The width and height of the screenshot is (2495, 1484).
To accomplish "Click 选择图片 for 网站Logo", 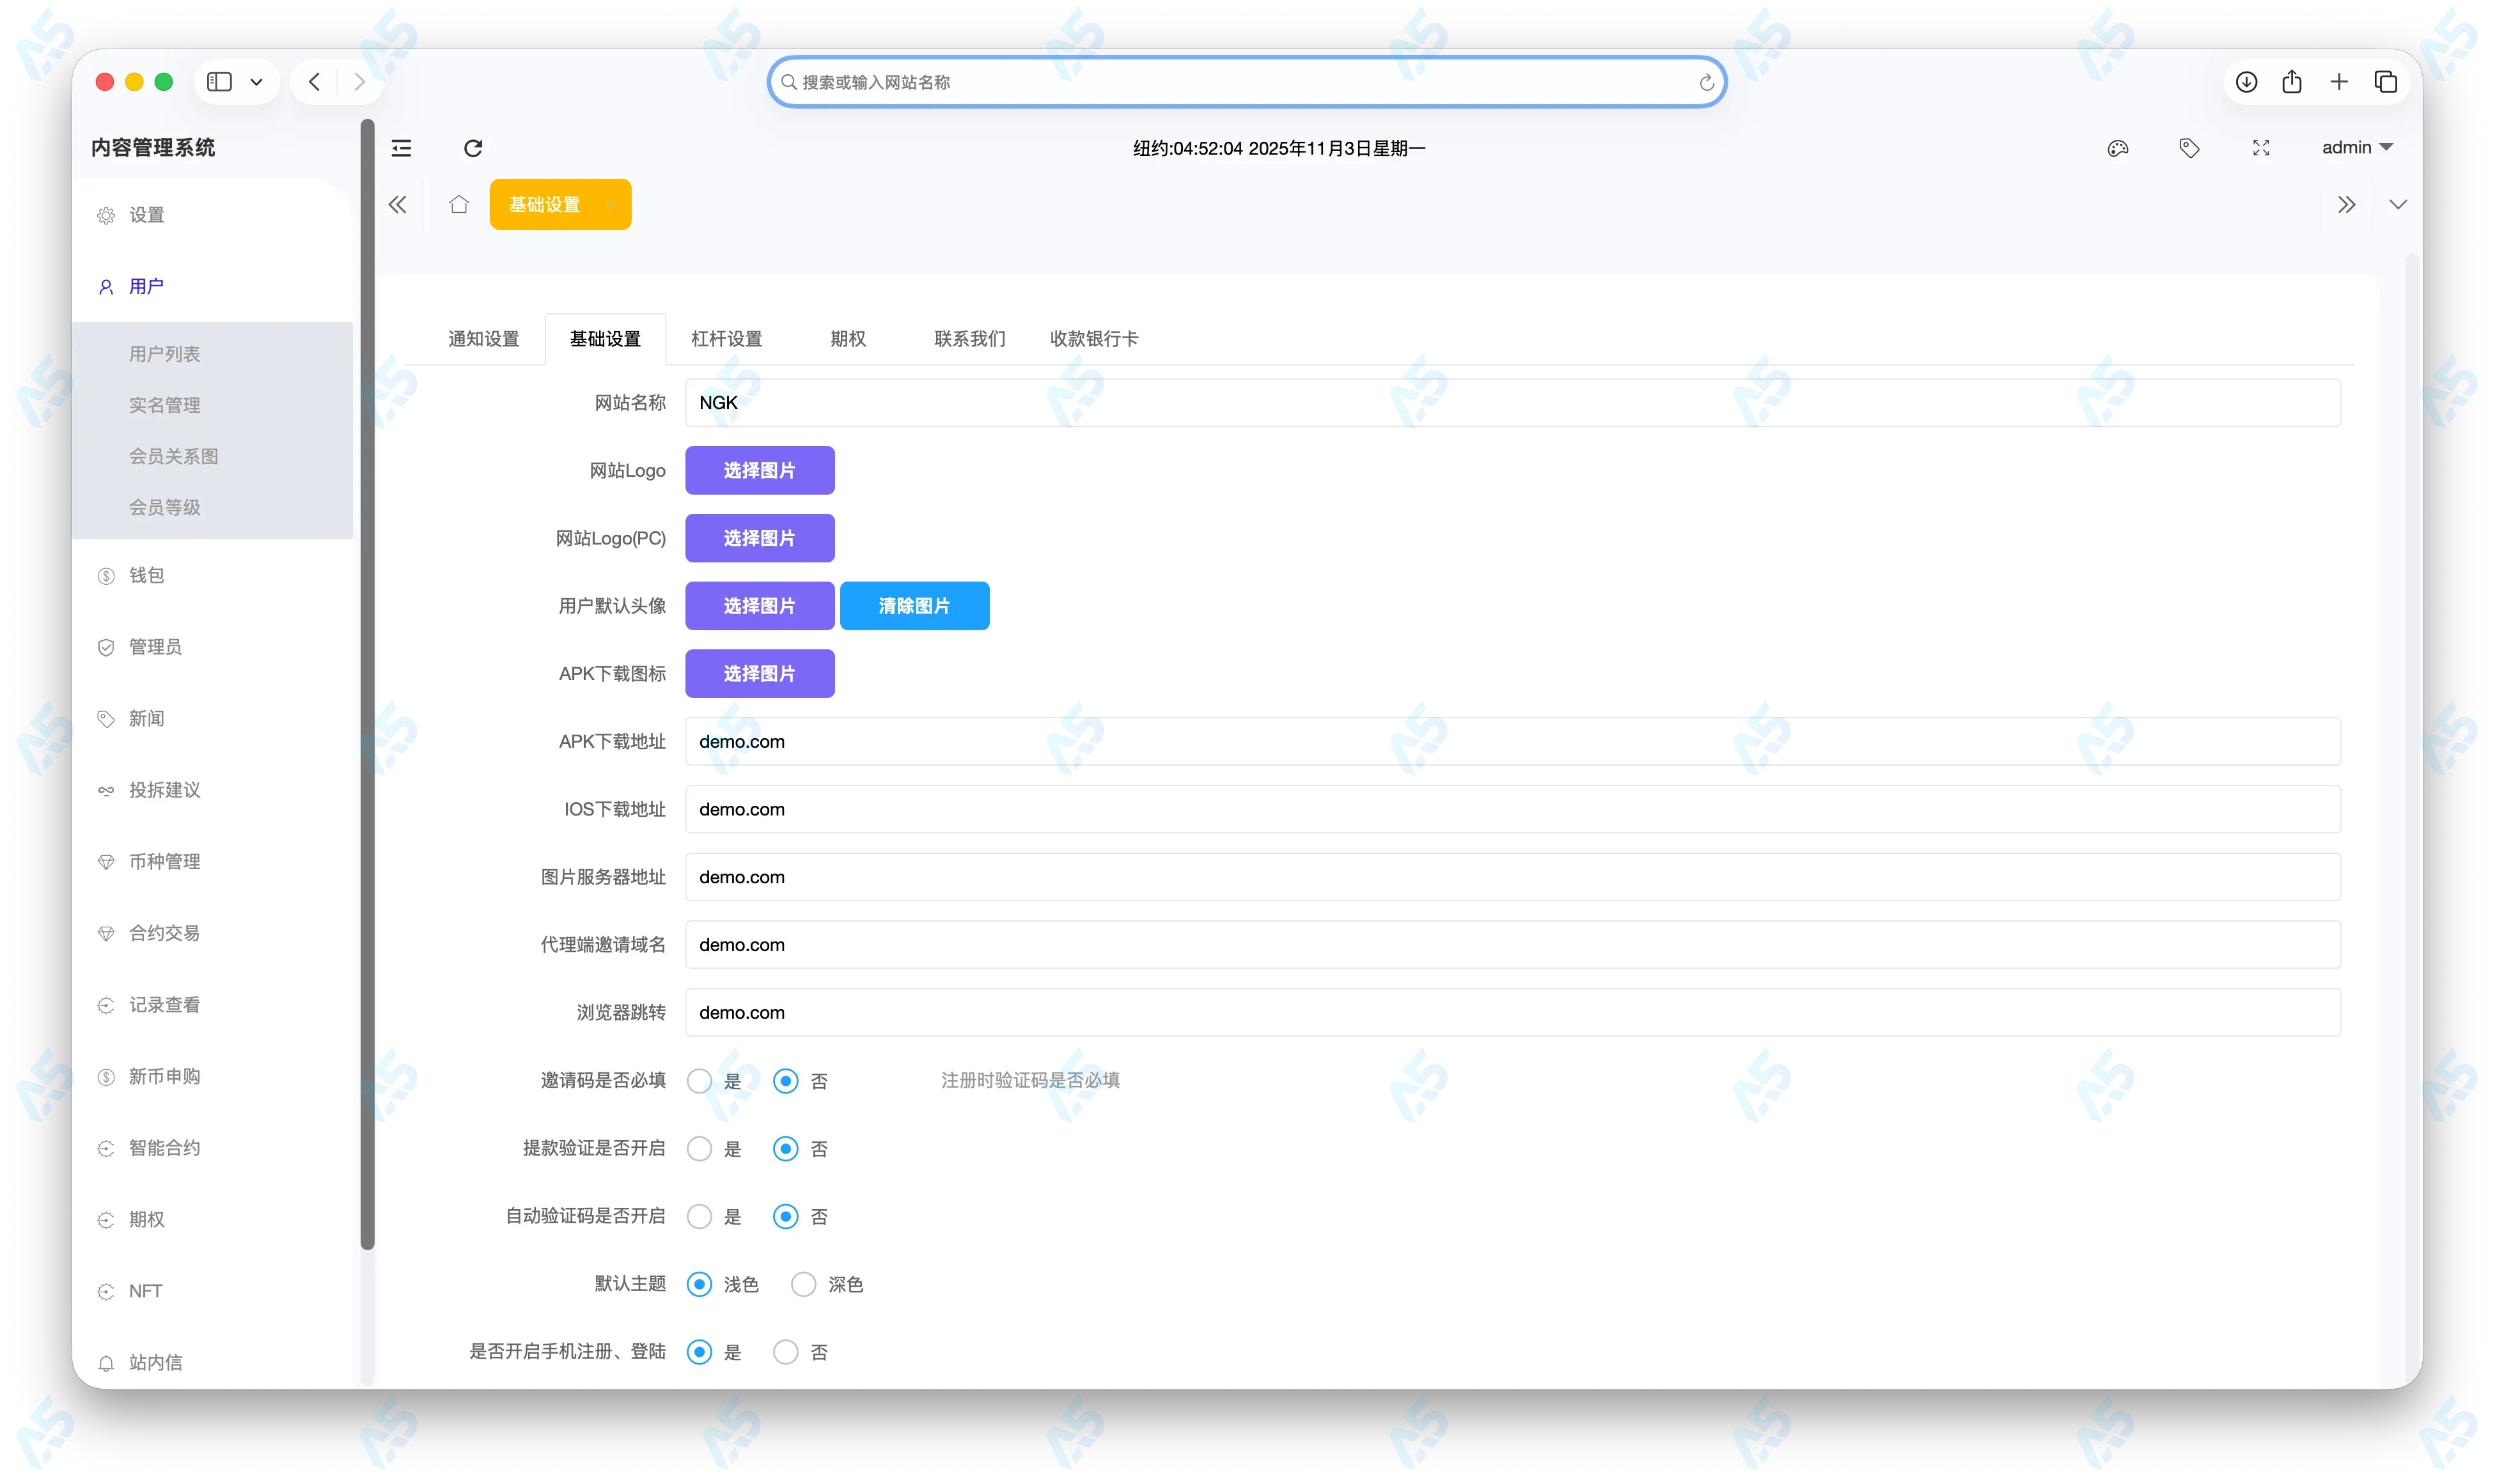I will 759,470.
